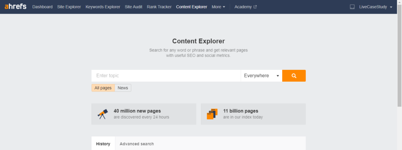Click the orange search magnifier button

(294, 76)
